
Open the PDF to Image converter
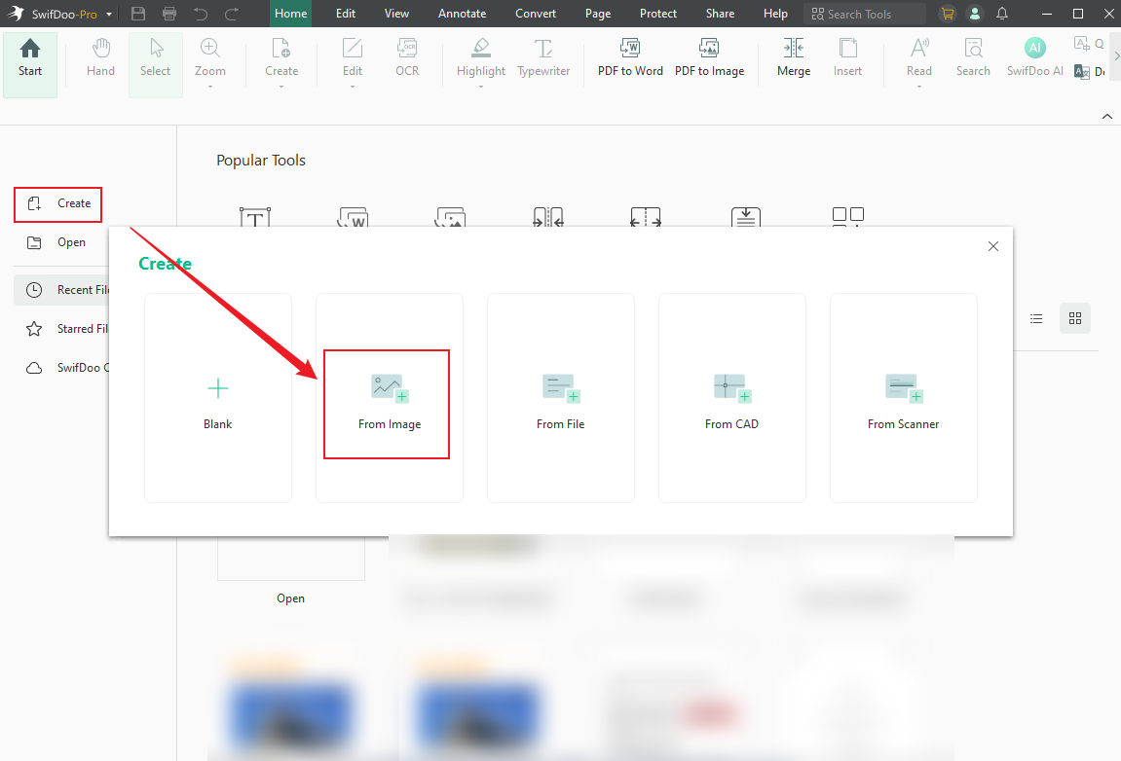coord(710,61)
